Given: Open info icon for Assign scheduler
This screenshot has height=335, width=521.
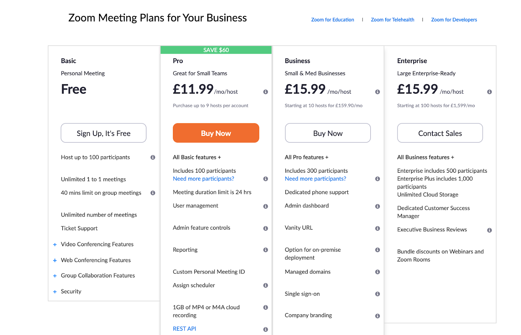Looking at the screenshot, I should [x=265, y=286].
